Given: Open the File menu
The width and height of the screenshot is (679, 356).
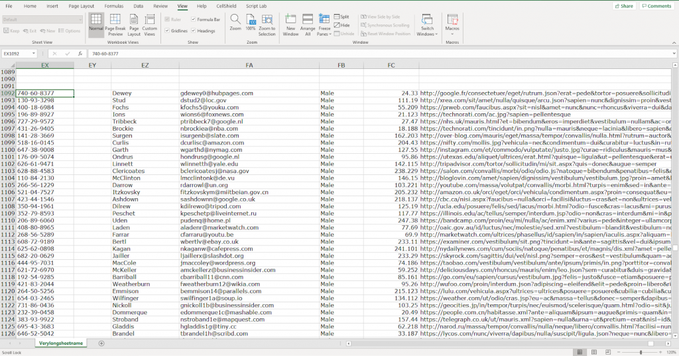Looking at the screenshot, I should click(x=9, y=6).
